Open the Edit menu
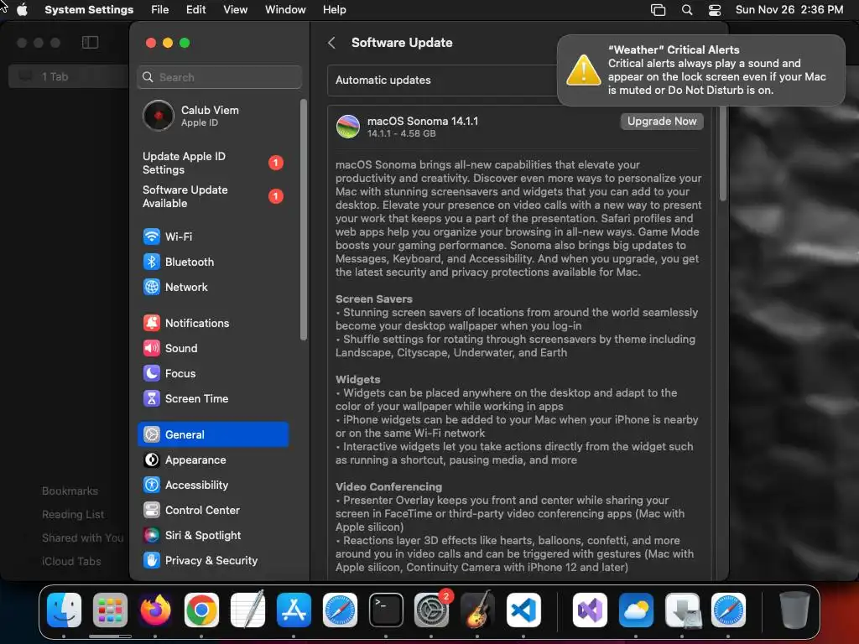This screenshot has height=644, width=859. (196, 10)
